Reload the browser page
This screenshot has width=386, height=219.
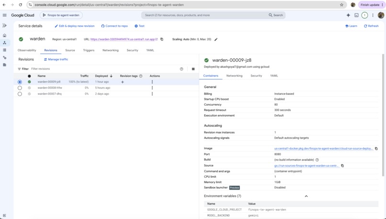click(x=21, y=5)
